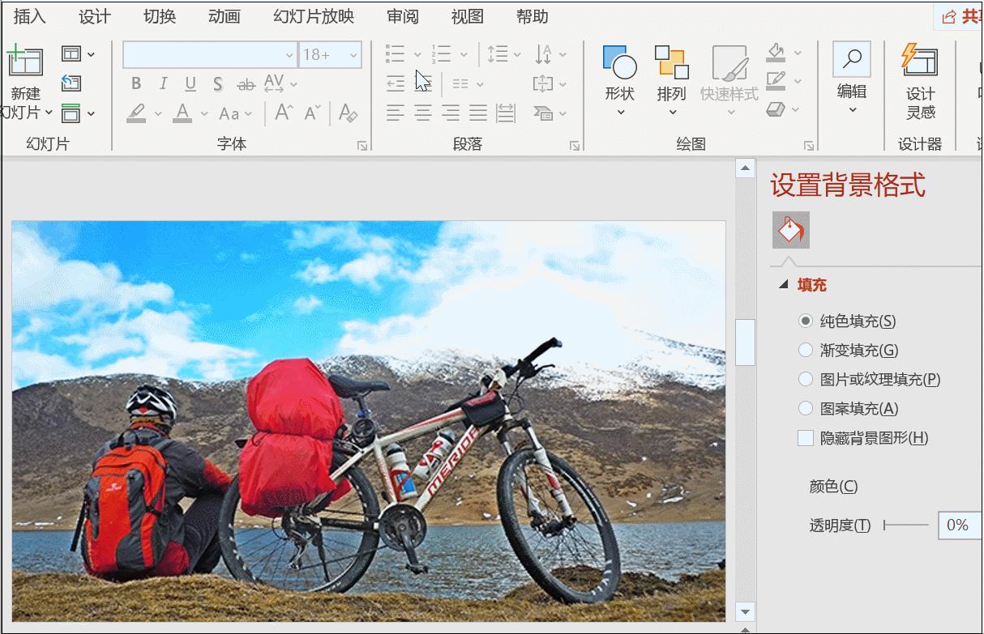Screen dimensions: 984x634
Task: Collapse the Fill (填充) section
Action: 783,285
